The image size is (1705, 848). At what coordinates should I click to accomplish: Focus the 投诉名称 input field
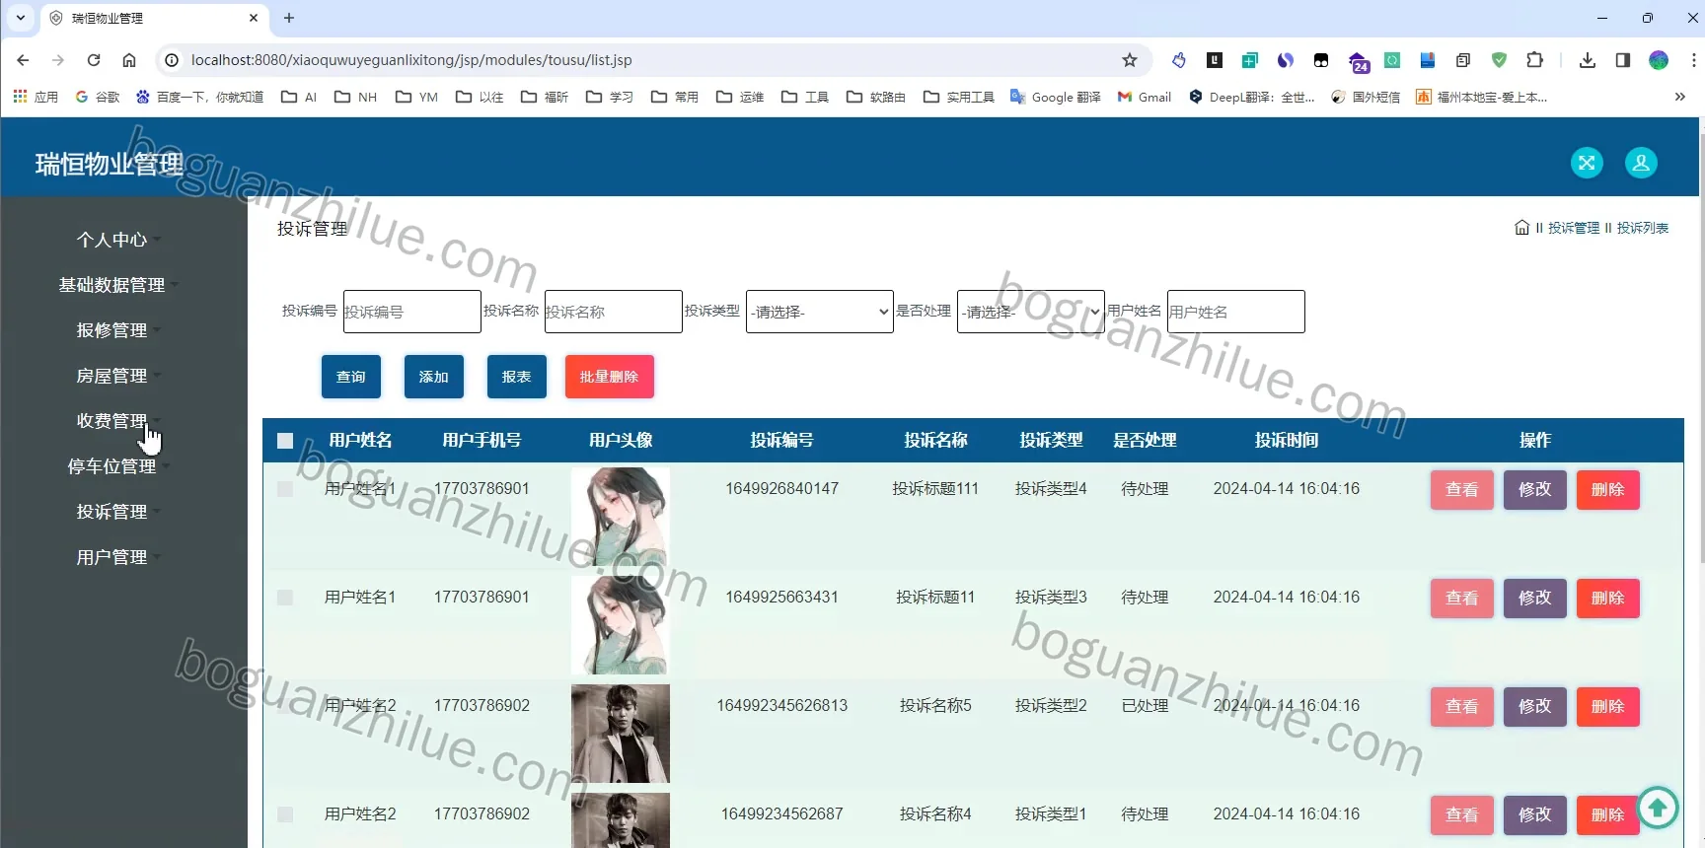click(x=614, y=312)
